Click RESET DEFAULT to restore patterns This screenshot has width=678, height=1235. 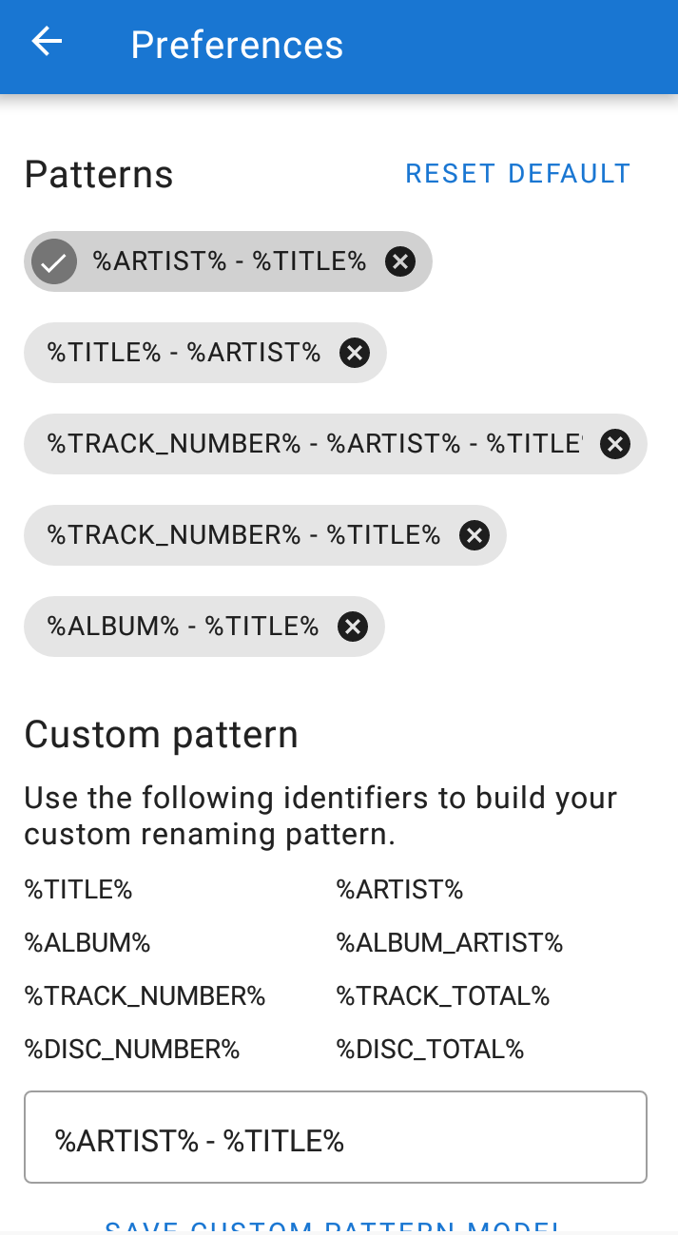pos(518,174)
